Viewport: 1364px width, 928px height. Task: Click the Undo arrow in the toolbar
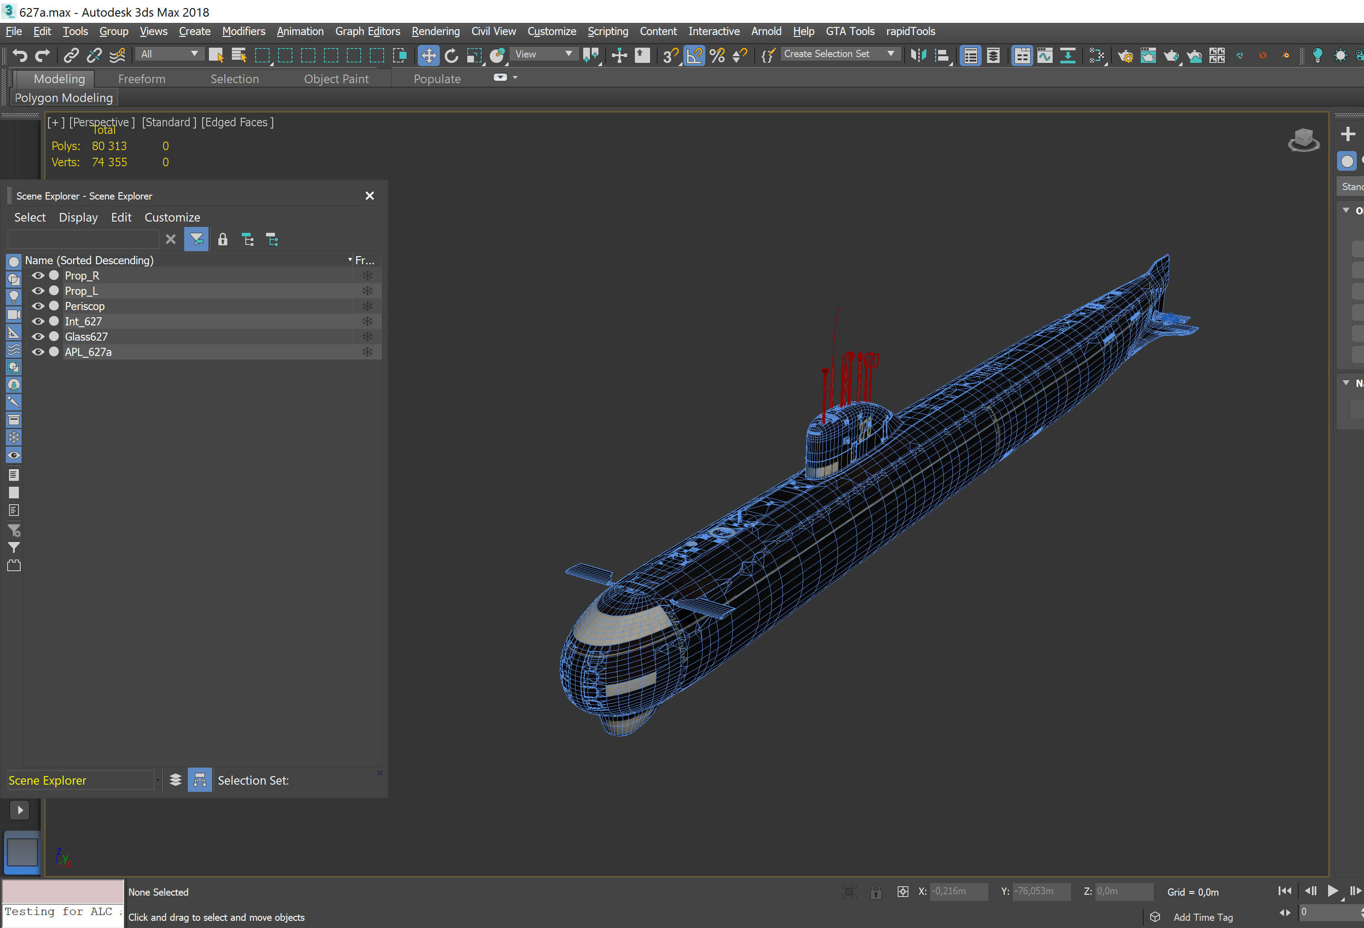[x=20, y=55]
